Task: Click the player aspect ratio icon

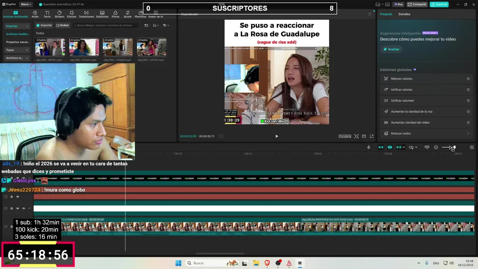Action: 364,136
